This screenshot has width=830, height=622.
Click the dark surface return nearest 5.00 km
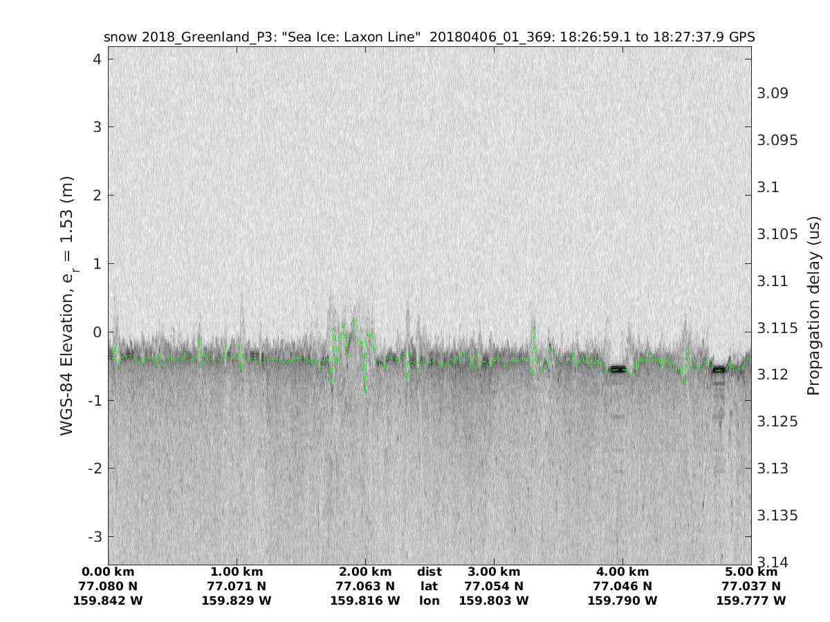click(719, 369)
